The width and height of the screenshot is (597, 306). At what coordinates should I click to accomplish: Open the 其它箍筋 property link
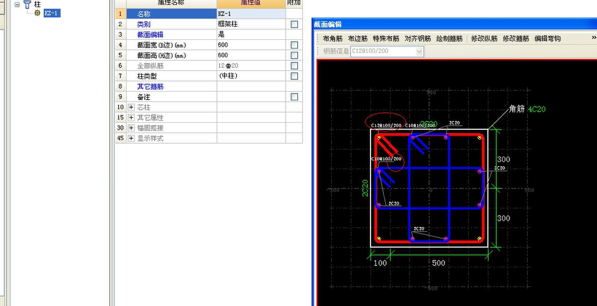coord(150,86)
